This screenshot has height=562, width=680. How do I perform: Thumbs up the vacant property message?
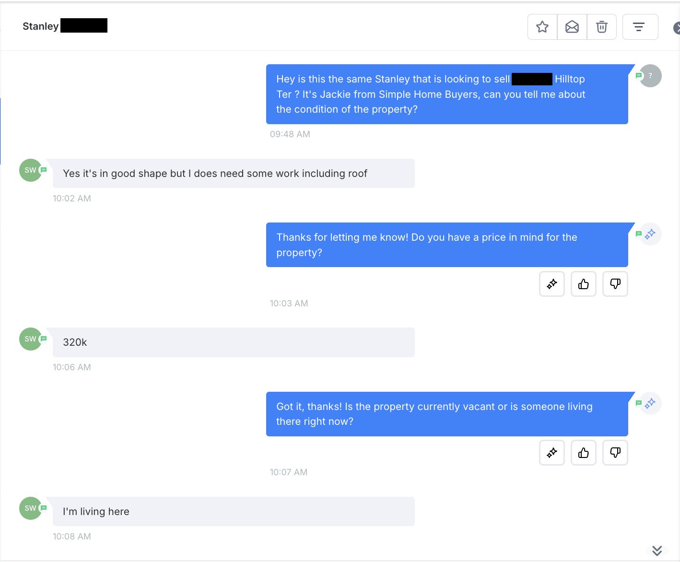click(x=583, y=453)
